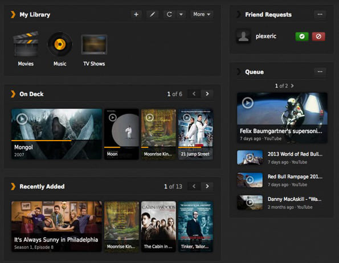Reject plexeric's friend request

coord(318,36)
